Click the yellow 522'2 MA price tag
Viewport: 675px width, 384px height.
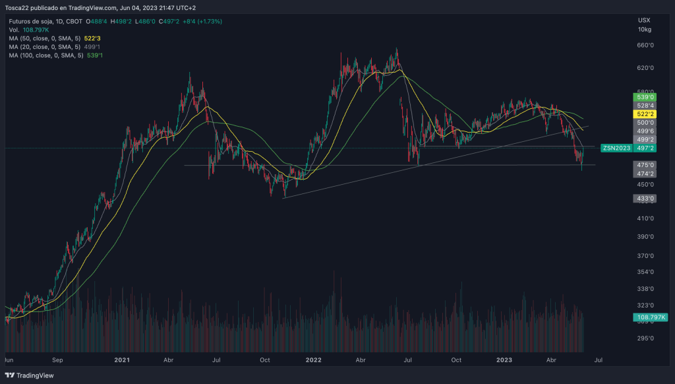coord(645,114)
